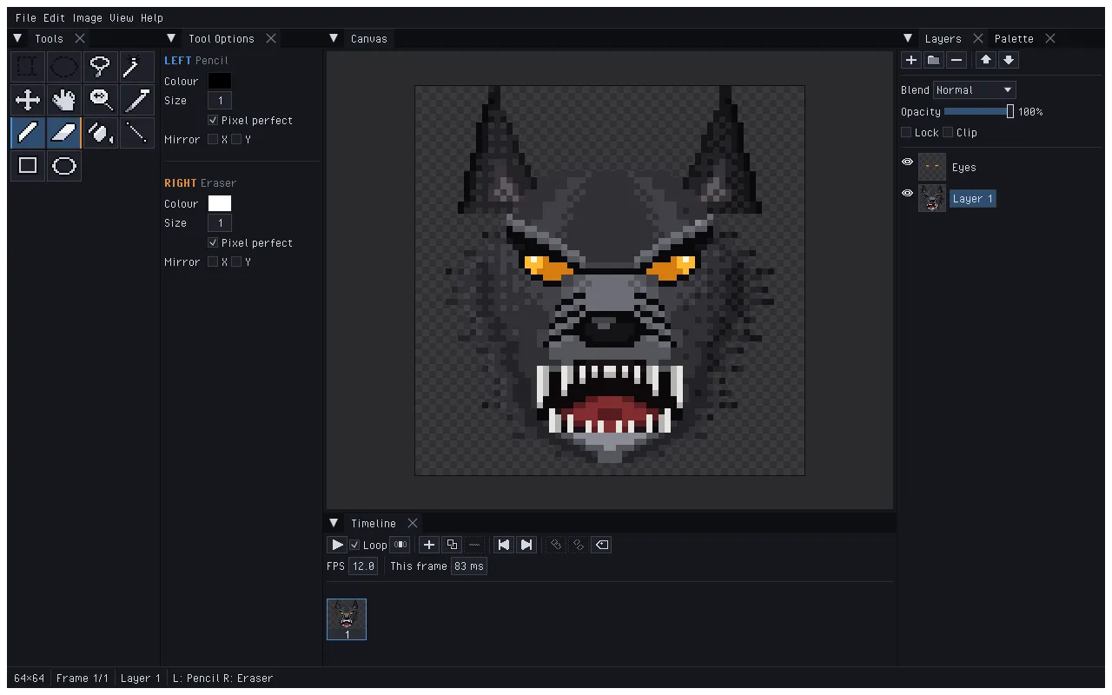Open the Blend mode dropdown
The image size is (1112, 695).
pos(974,90)
